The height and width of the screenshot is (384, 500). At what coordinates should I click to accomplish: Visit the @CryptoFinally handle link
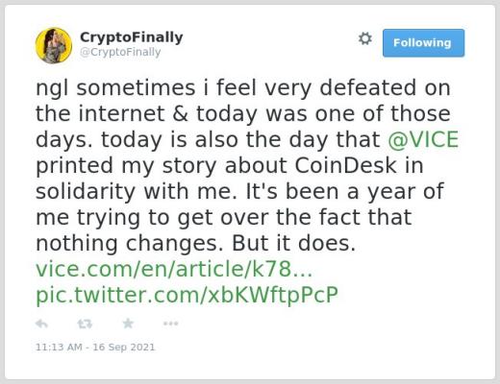pyautogui.click(x=120, y=52)
